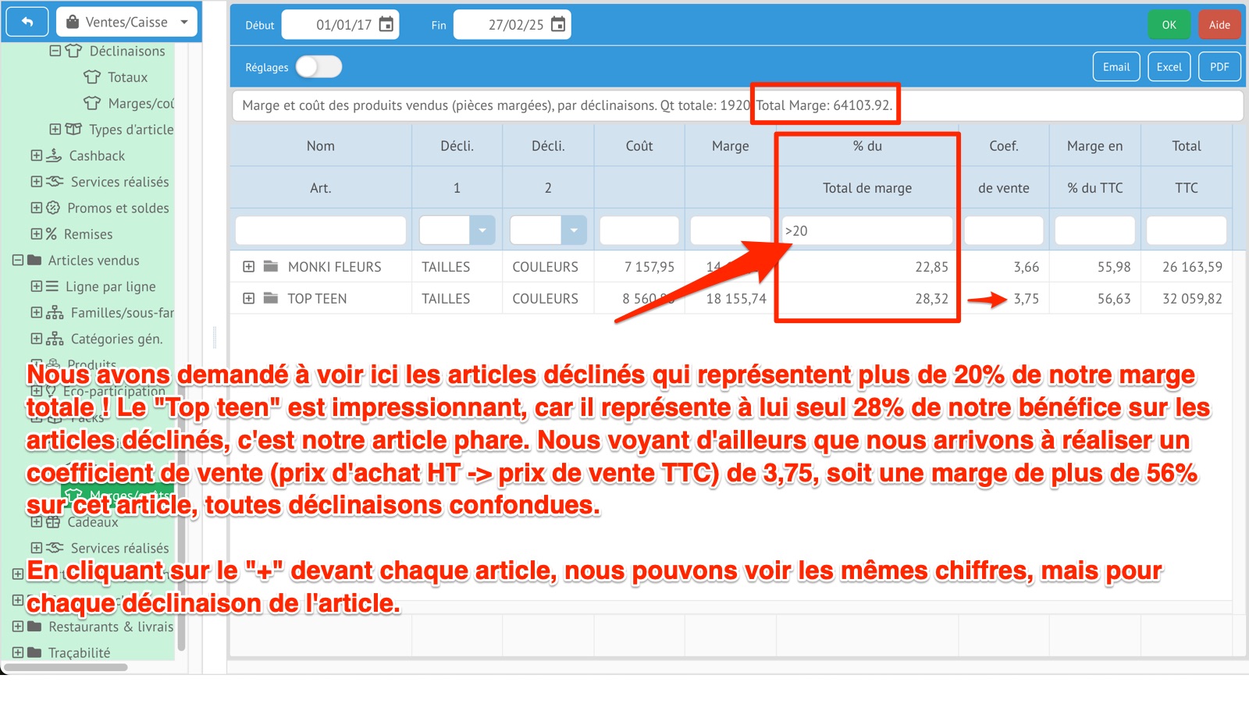
Task: Select Totaux under Déclinaisons
Action: [127, 77]
